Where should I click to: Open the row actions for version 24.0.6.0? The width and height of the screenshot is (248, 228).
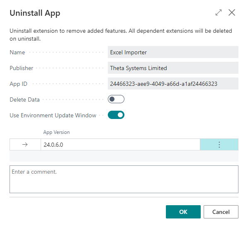219,145
